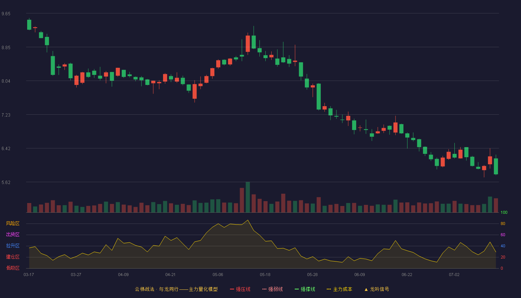Click the 8.04 price axis label

6,81
